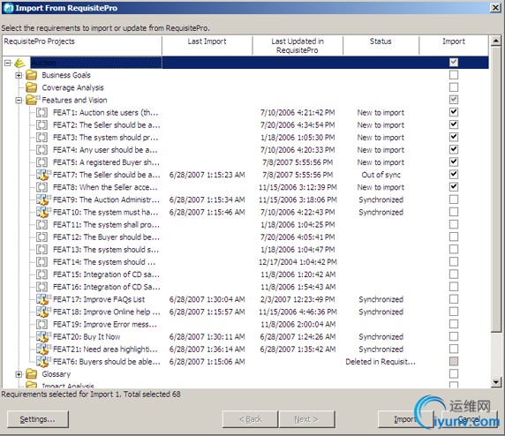Check the import checkbox for FEAT11
Image resolution: width=505 pixels, height=436 pixels.
coord(454,224)
